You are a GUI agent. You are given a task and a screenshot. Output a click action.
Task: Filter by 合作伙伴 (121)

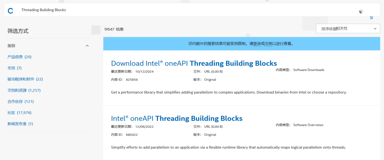21,101
